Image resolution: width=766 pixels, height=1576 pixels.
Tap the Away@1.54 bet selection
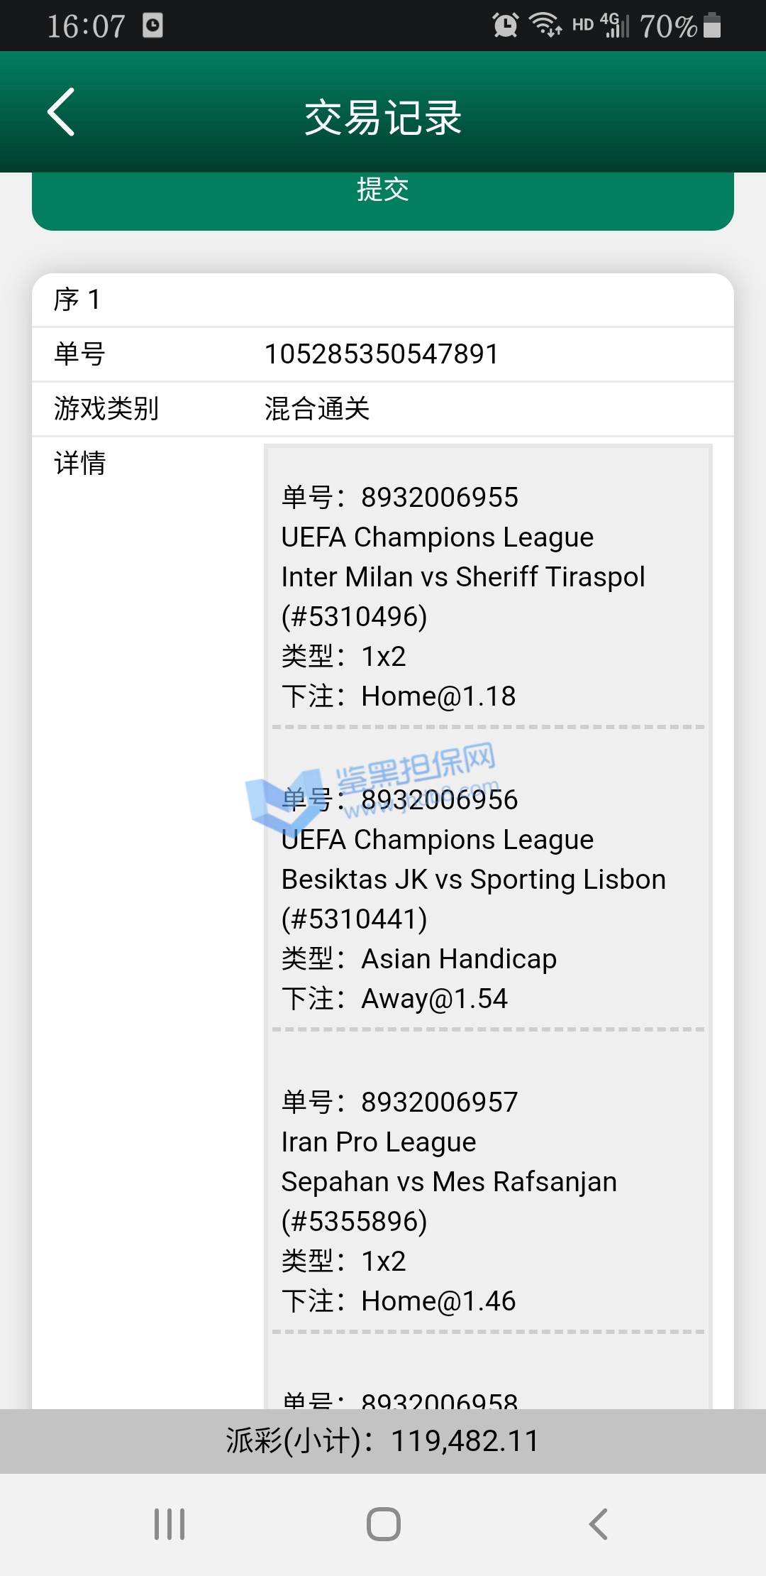click(x=434, y=999)
